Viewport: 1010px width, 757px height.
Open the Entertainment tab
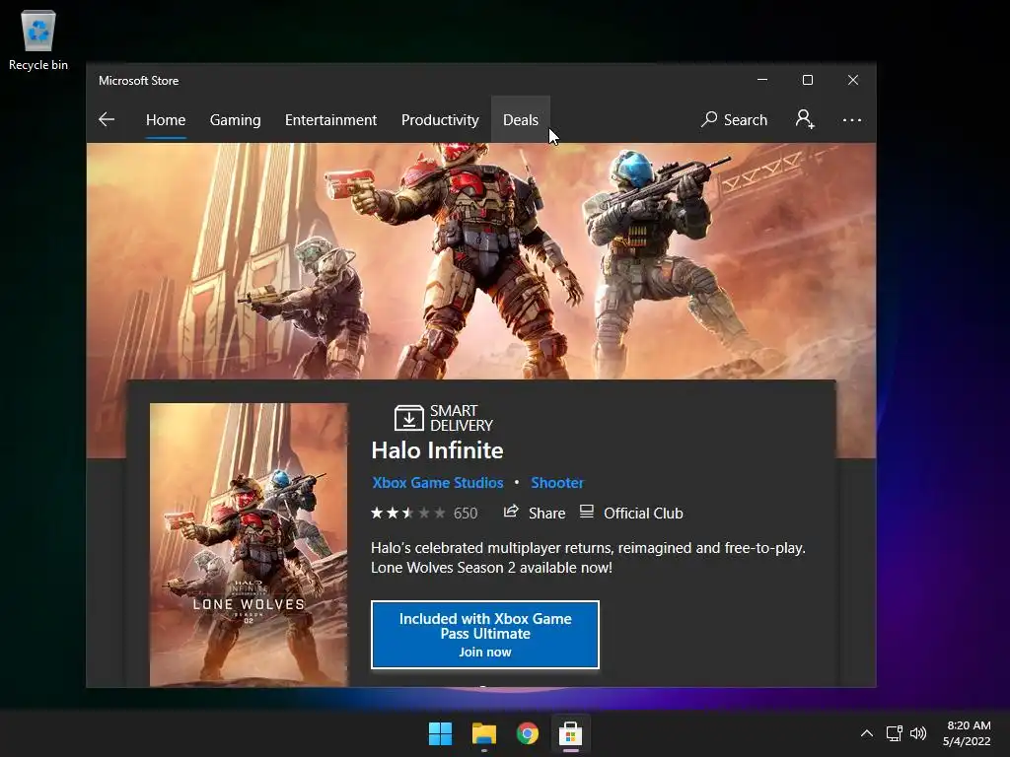click(330, 119)
